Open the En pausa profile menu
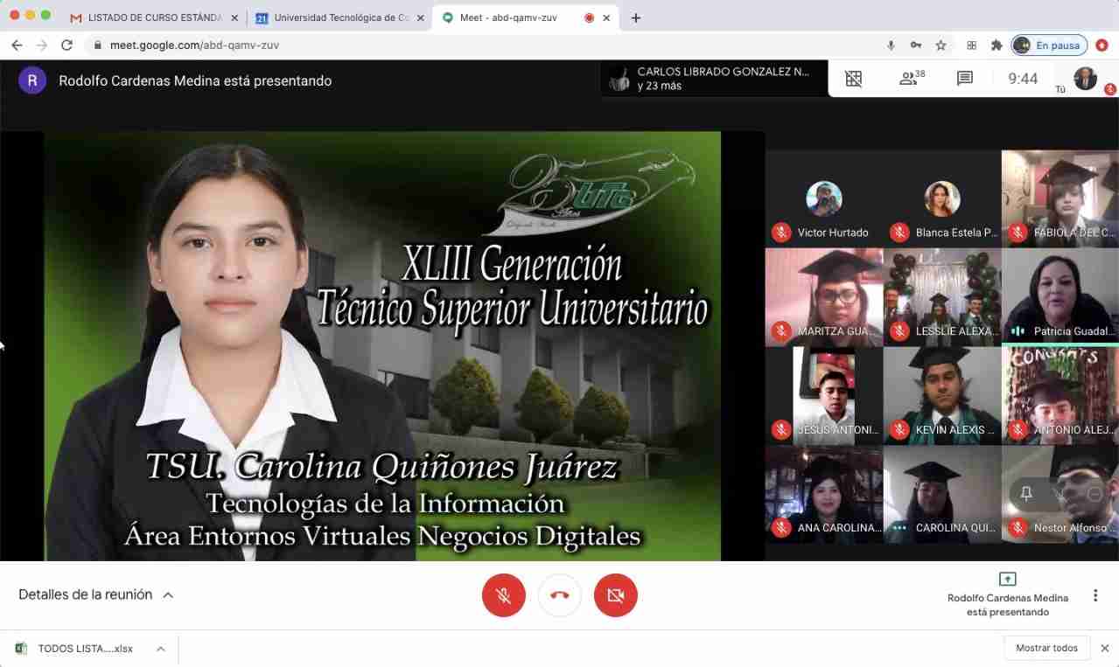The width and height of the screenshot is (1119, 667). pos(1049,45)
